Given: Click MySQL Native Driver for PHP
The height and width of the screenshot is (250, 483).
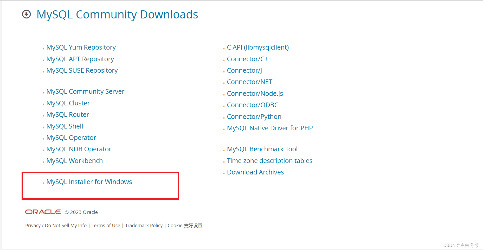Looking at the screenshot, I should 270,128.
